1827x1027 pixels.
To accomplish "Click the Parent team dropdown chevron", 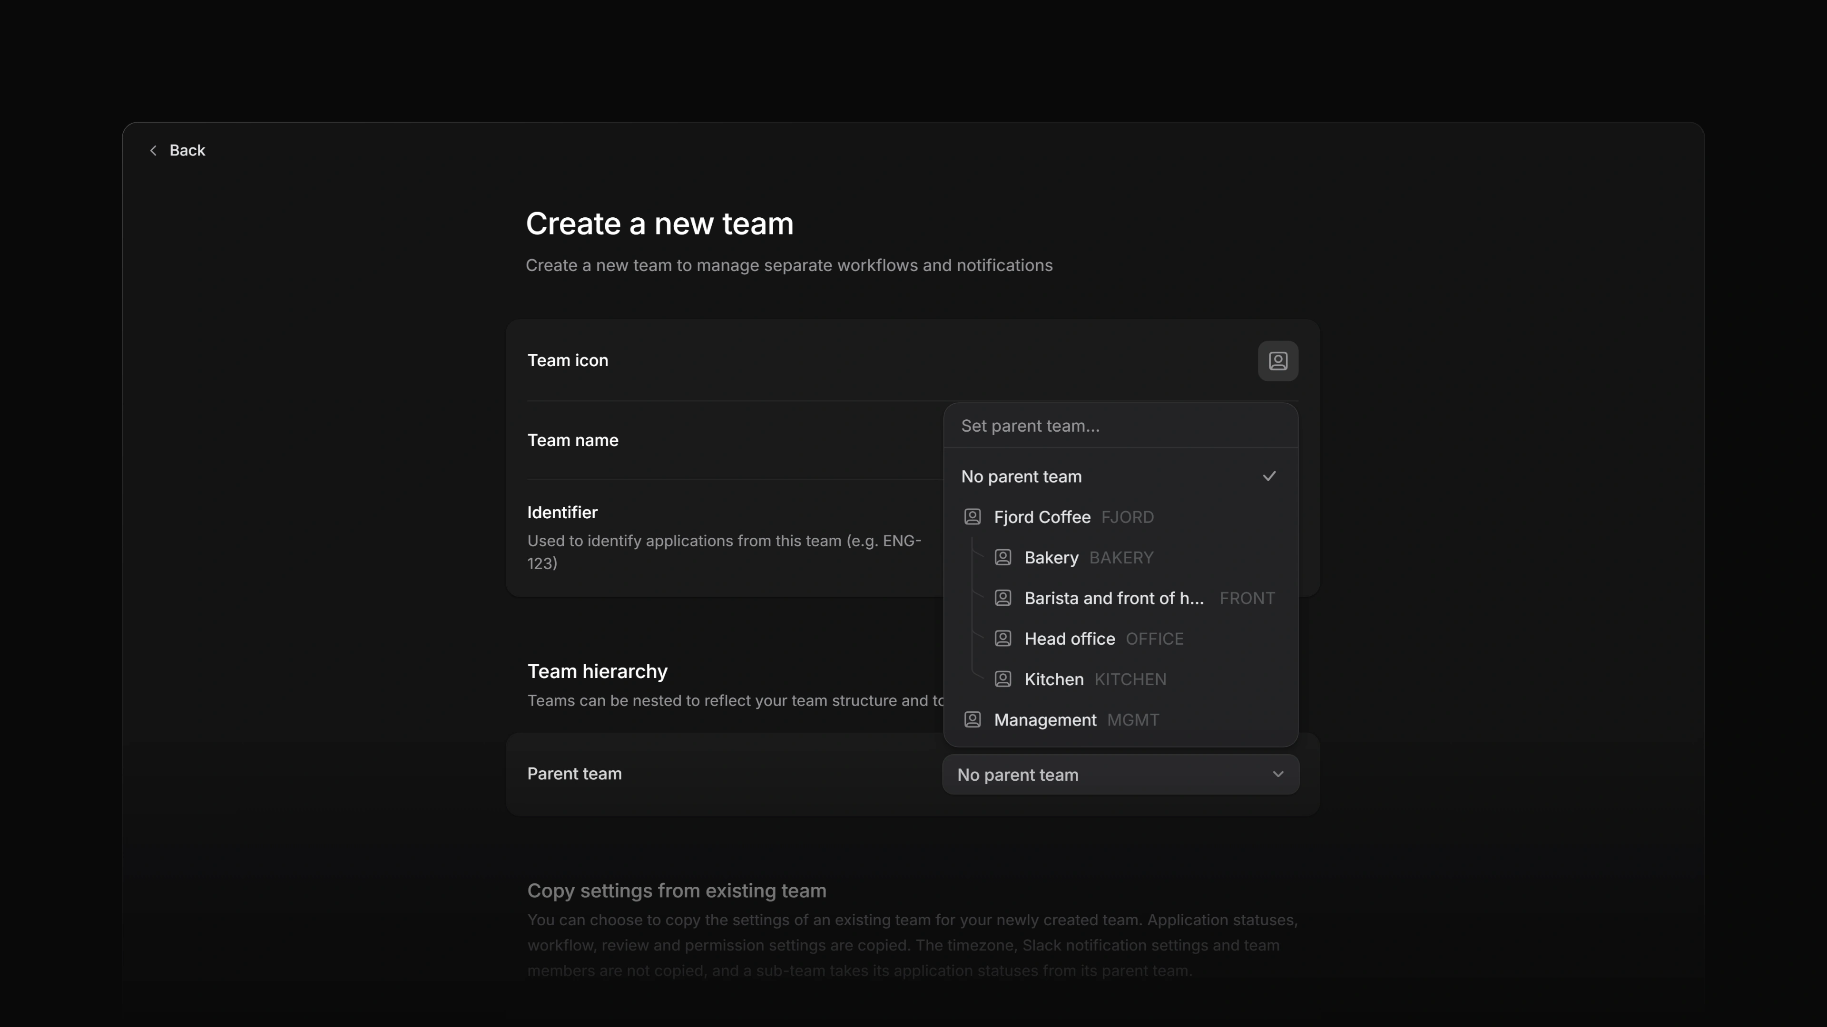I will click(1277, 774).
